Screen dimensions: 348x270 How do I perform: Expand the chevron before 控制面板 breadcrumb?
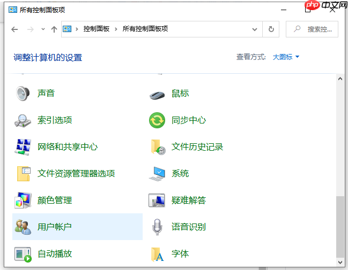pyautogui.click(x=77, y=29)
